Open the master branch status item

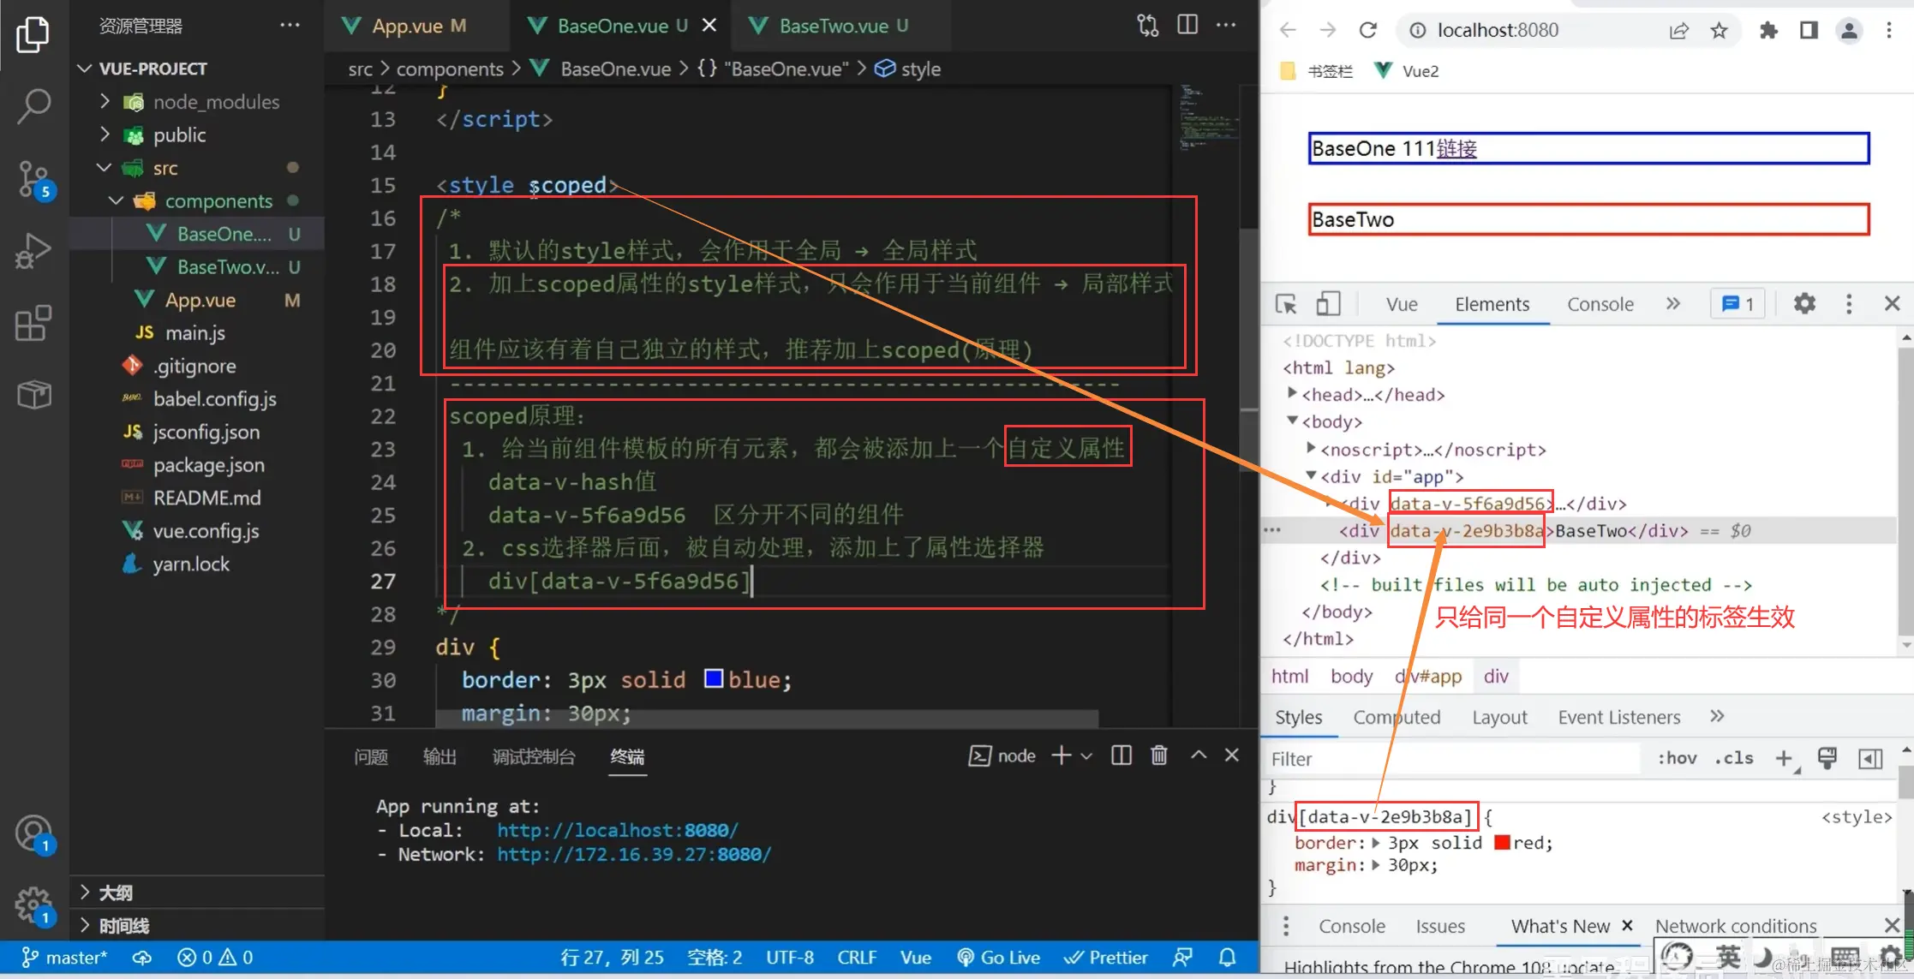64,958
